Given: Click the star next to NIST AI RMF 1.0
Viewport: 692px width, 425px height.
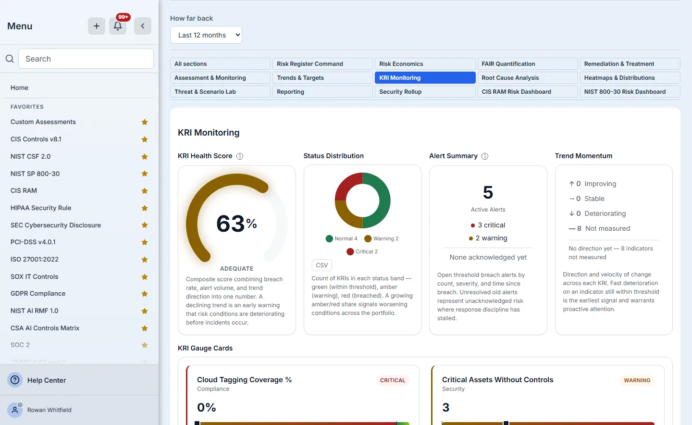Looking at the screenshot, I should click(145, 311).
